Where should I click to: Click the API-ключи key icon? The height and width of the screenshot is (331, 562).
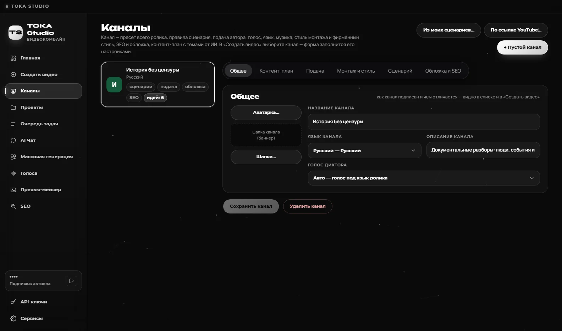[x=13, y=302]
